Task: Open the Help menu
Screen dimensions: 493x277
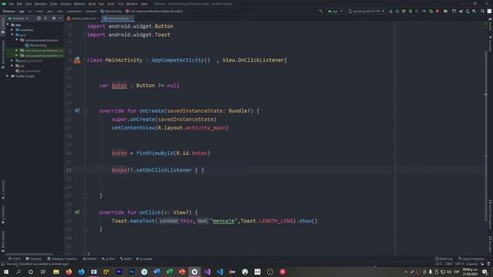Action: click(144, 4)
